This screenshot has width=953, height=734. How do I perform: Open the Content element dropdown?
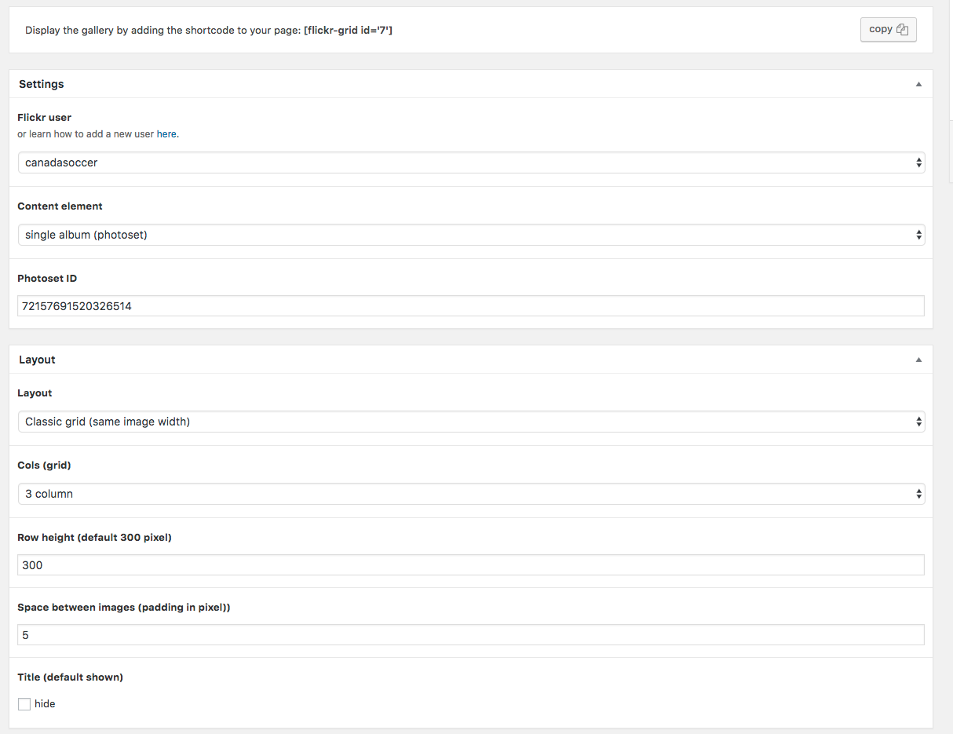coord(471,235)
